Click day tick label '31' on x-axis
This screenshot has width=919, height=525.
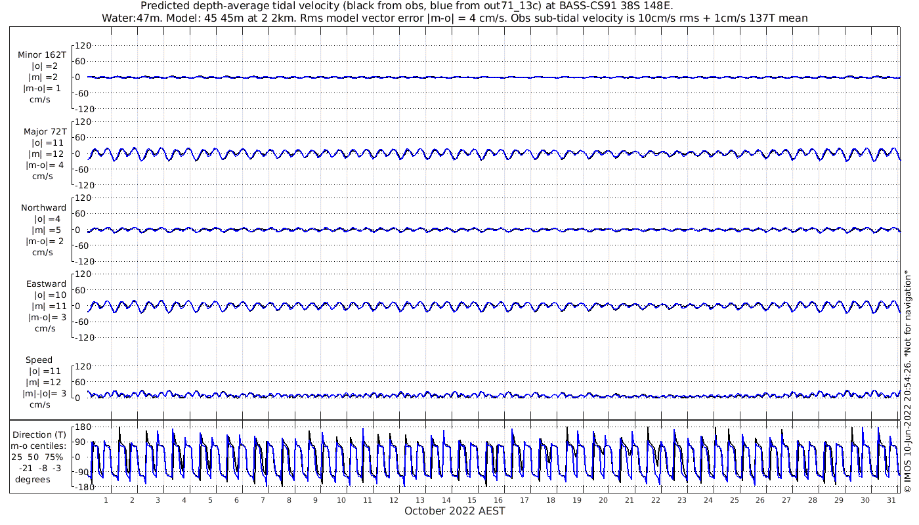tap(891, 500)
